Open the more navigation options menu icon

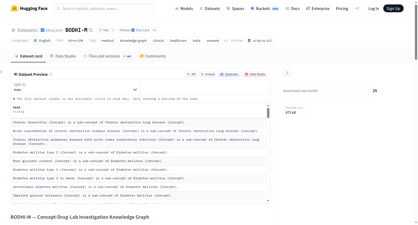tap(357, 8)
